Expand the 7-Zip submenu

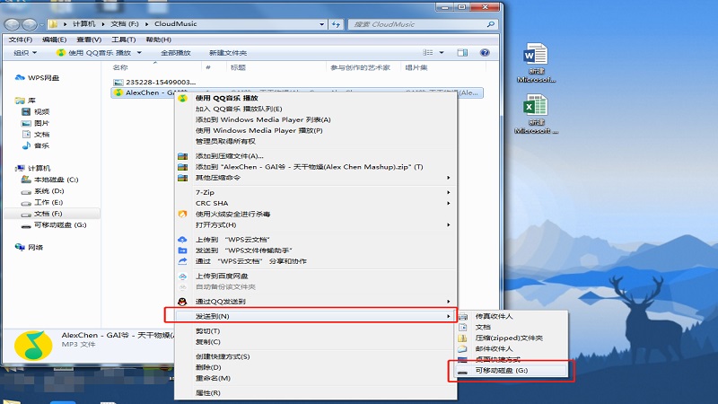(x=316, y=192)
